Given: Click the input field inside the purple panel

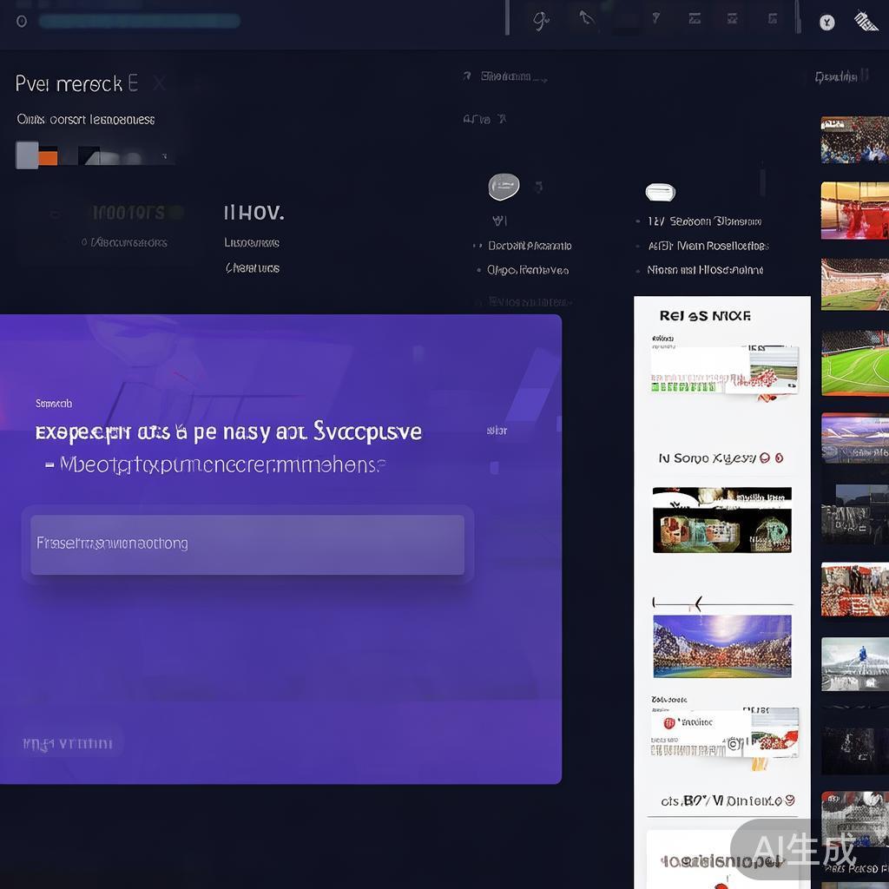Looking at the screenshot, I should click(247, 544).
